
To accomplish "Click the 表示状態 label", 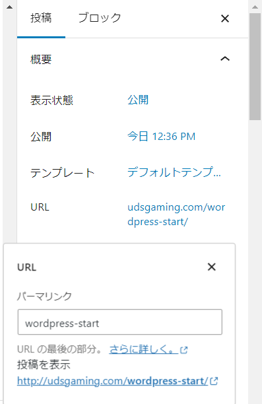I will tap(51, 100).
